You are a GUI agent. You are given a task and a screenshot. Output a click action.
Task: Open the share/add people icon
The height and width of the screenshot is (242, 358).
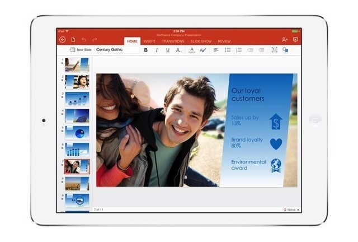[285, 40]
